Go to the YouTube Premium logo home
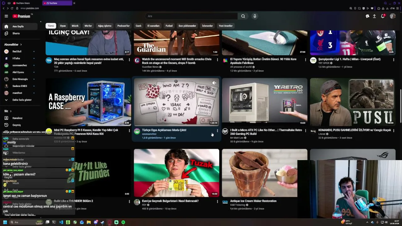402x226 pixels. [22, 16]
